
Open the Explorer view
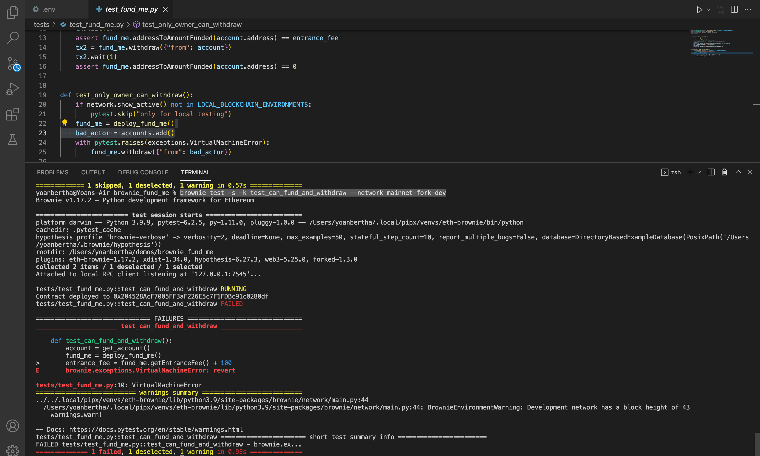tap(12, 12)
